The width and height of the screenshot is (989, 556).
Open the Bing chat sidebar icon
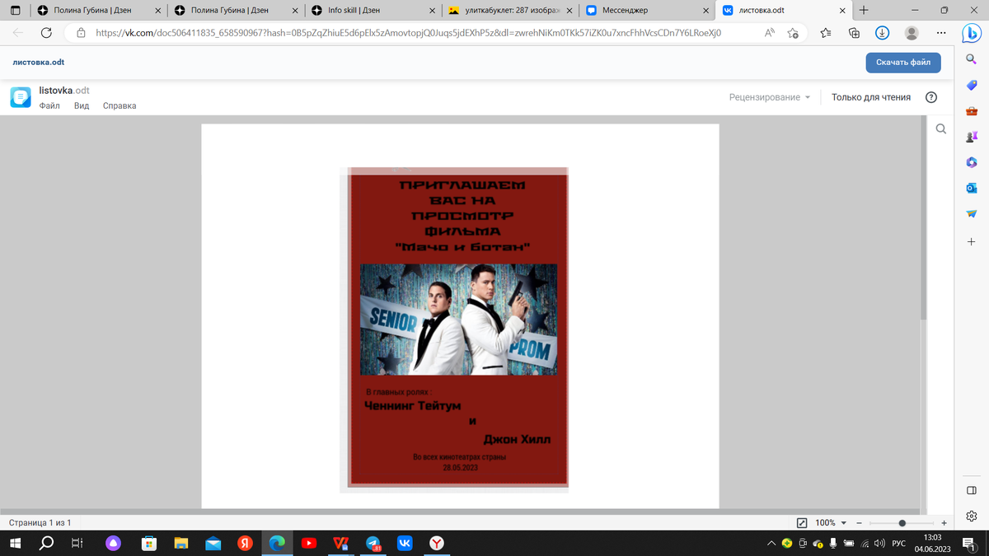pos(971,33)
